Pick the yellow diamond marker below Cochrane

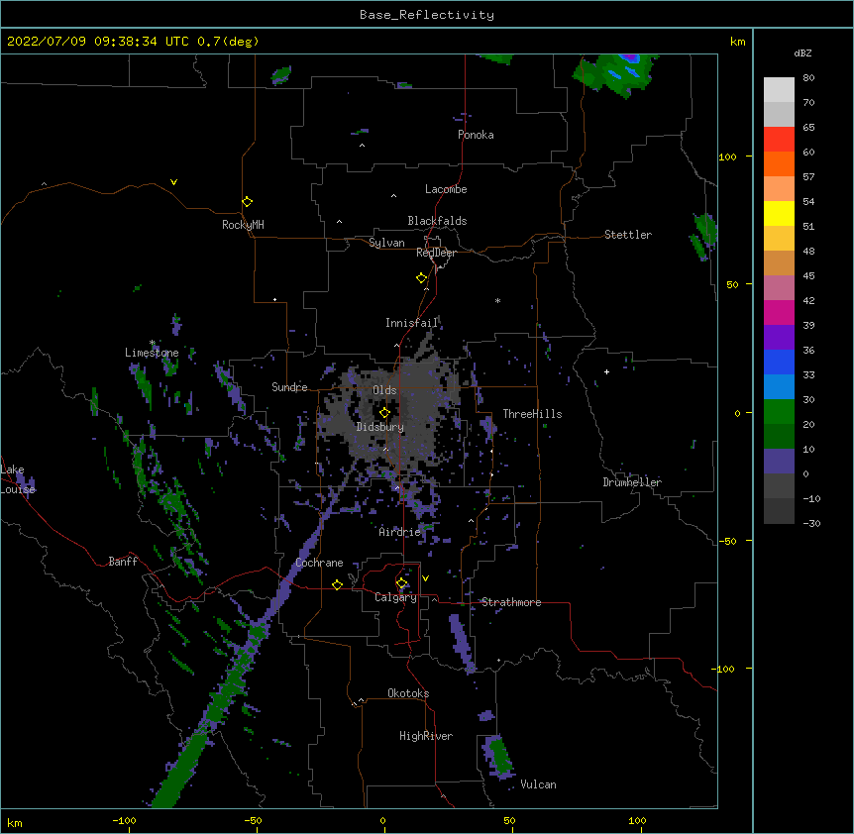pos(337,584)
